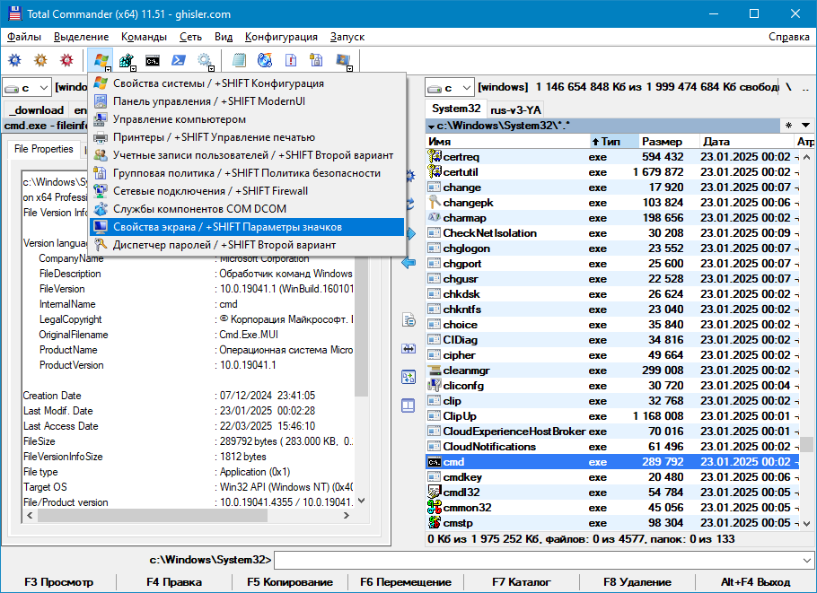Choose Сетевые подключения menu entry
Viewport: 817px width, 593px height.
tap(210, 191)
